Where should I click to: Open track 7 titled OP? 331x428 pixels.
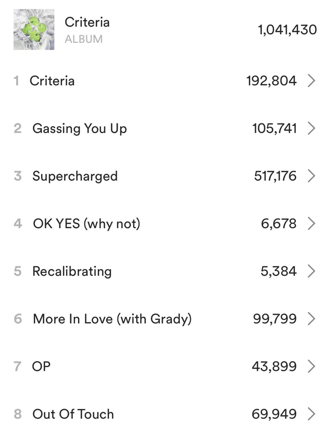[x=41, y=367]
